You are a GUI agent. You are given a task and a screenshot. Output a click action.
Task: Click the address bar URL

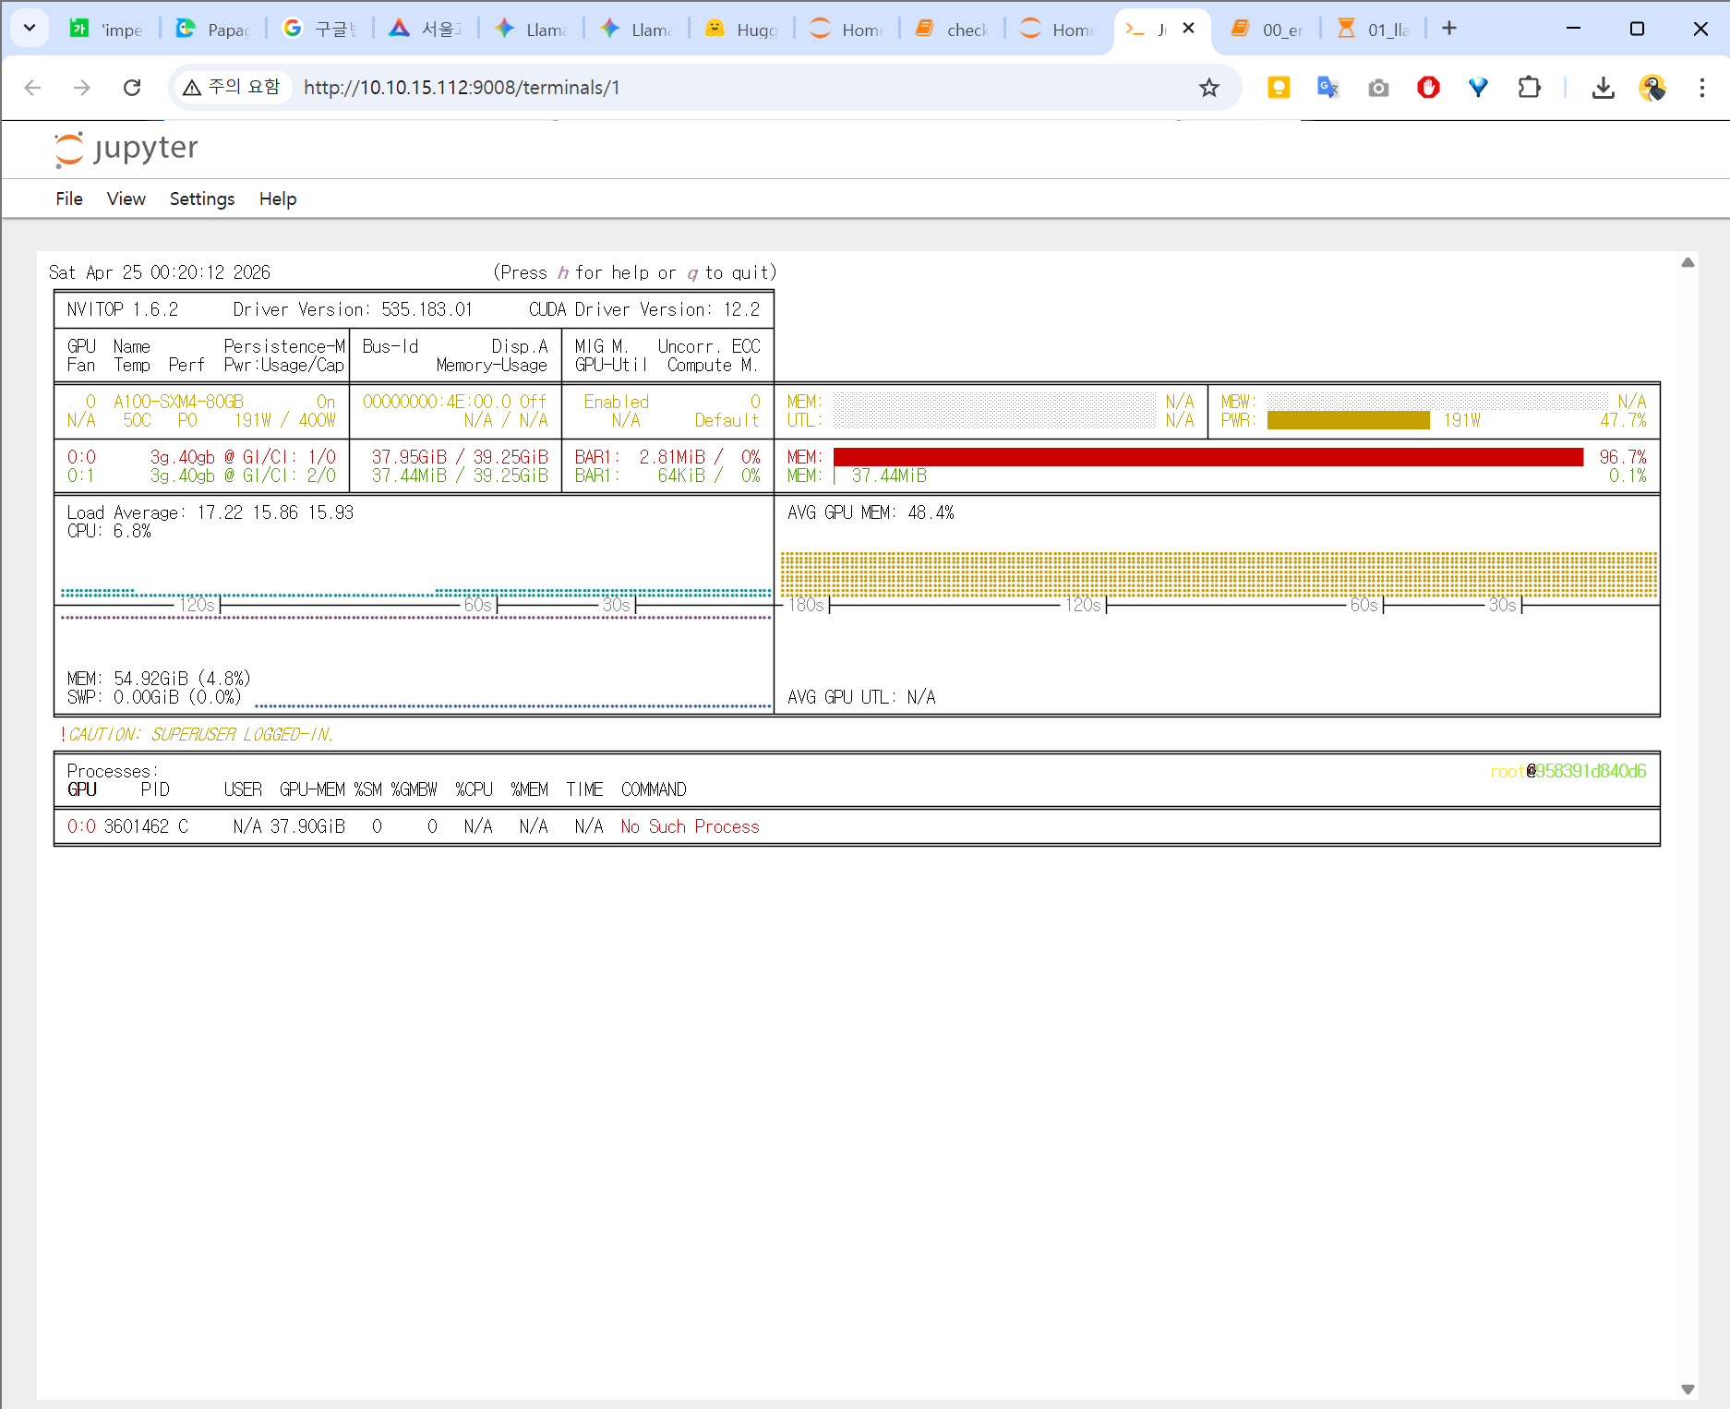point(462,88)
